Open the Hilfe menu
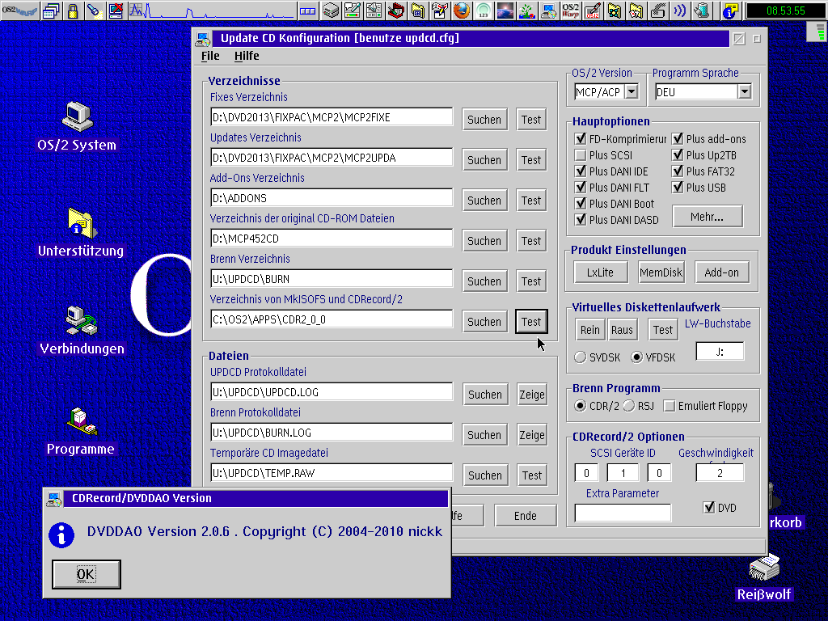This screenshot has height=621, width=828. pos(247,56)
